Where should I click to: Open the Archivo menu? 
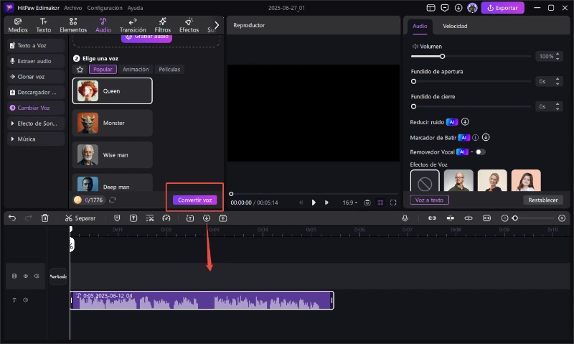(x=72, y=8)
